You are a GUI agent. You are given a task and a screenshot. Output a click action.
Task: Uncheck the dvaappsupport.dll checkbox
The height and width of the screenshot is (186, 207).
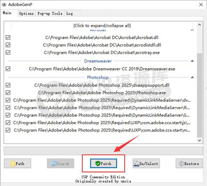pos(8,85)
